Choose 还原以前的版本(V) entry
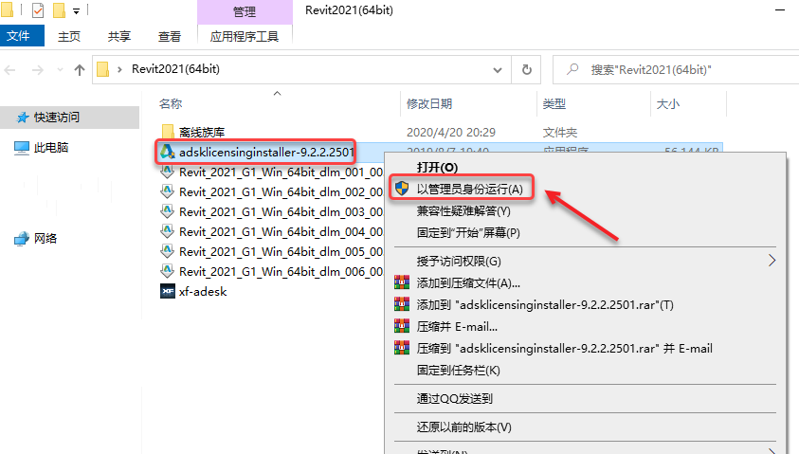 pos(464,427)
